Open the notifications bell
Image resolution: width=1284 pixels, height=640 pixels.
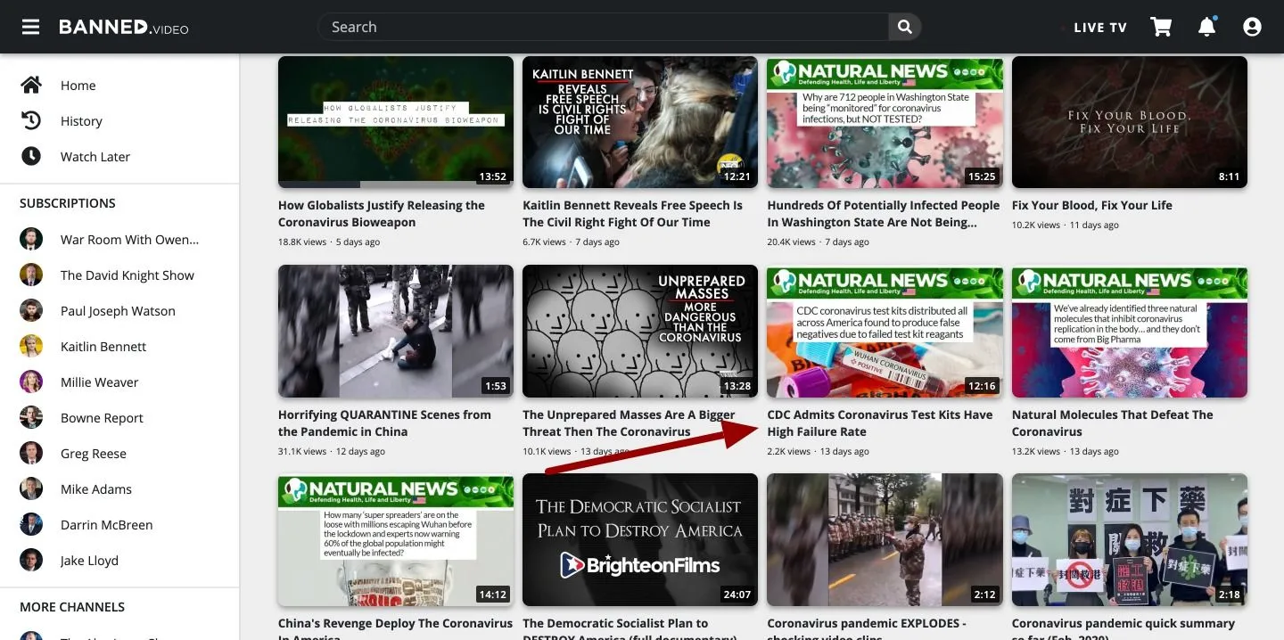1207,27
